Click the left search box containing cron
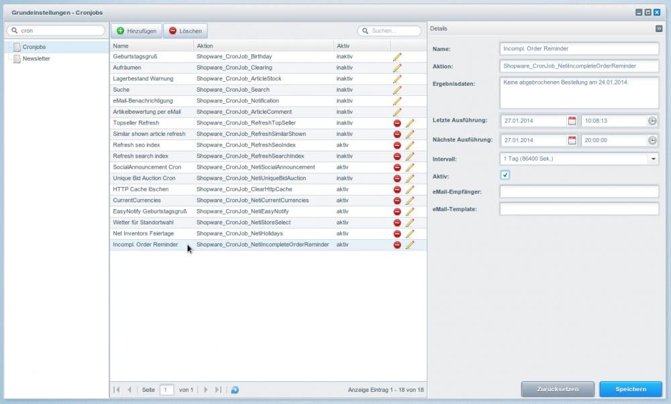This screenshot has height=404, width=671. 56,30
